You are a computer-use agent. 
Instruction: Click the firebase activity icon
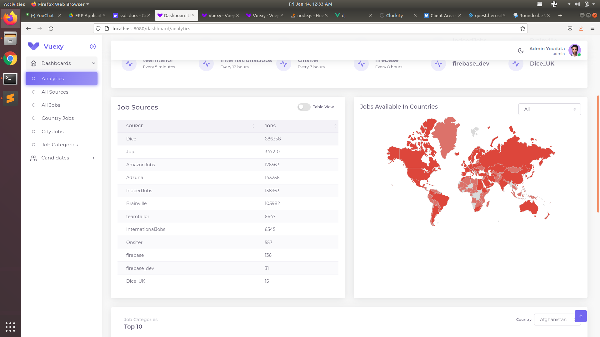coord(361,64)
